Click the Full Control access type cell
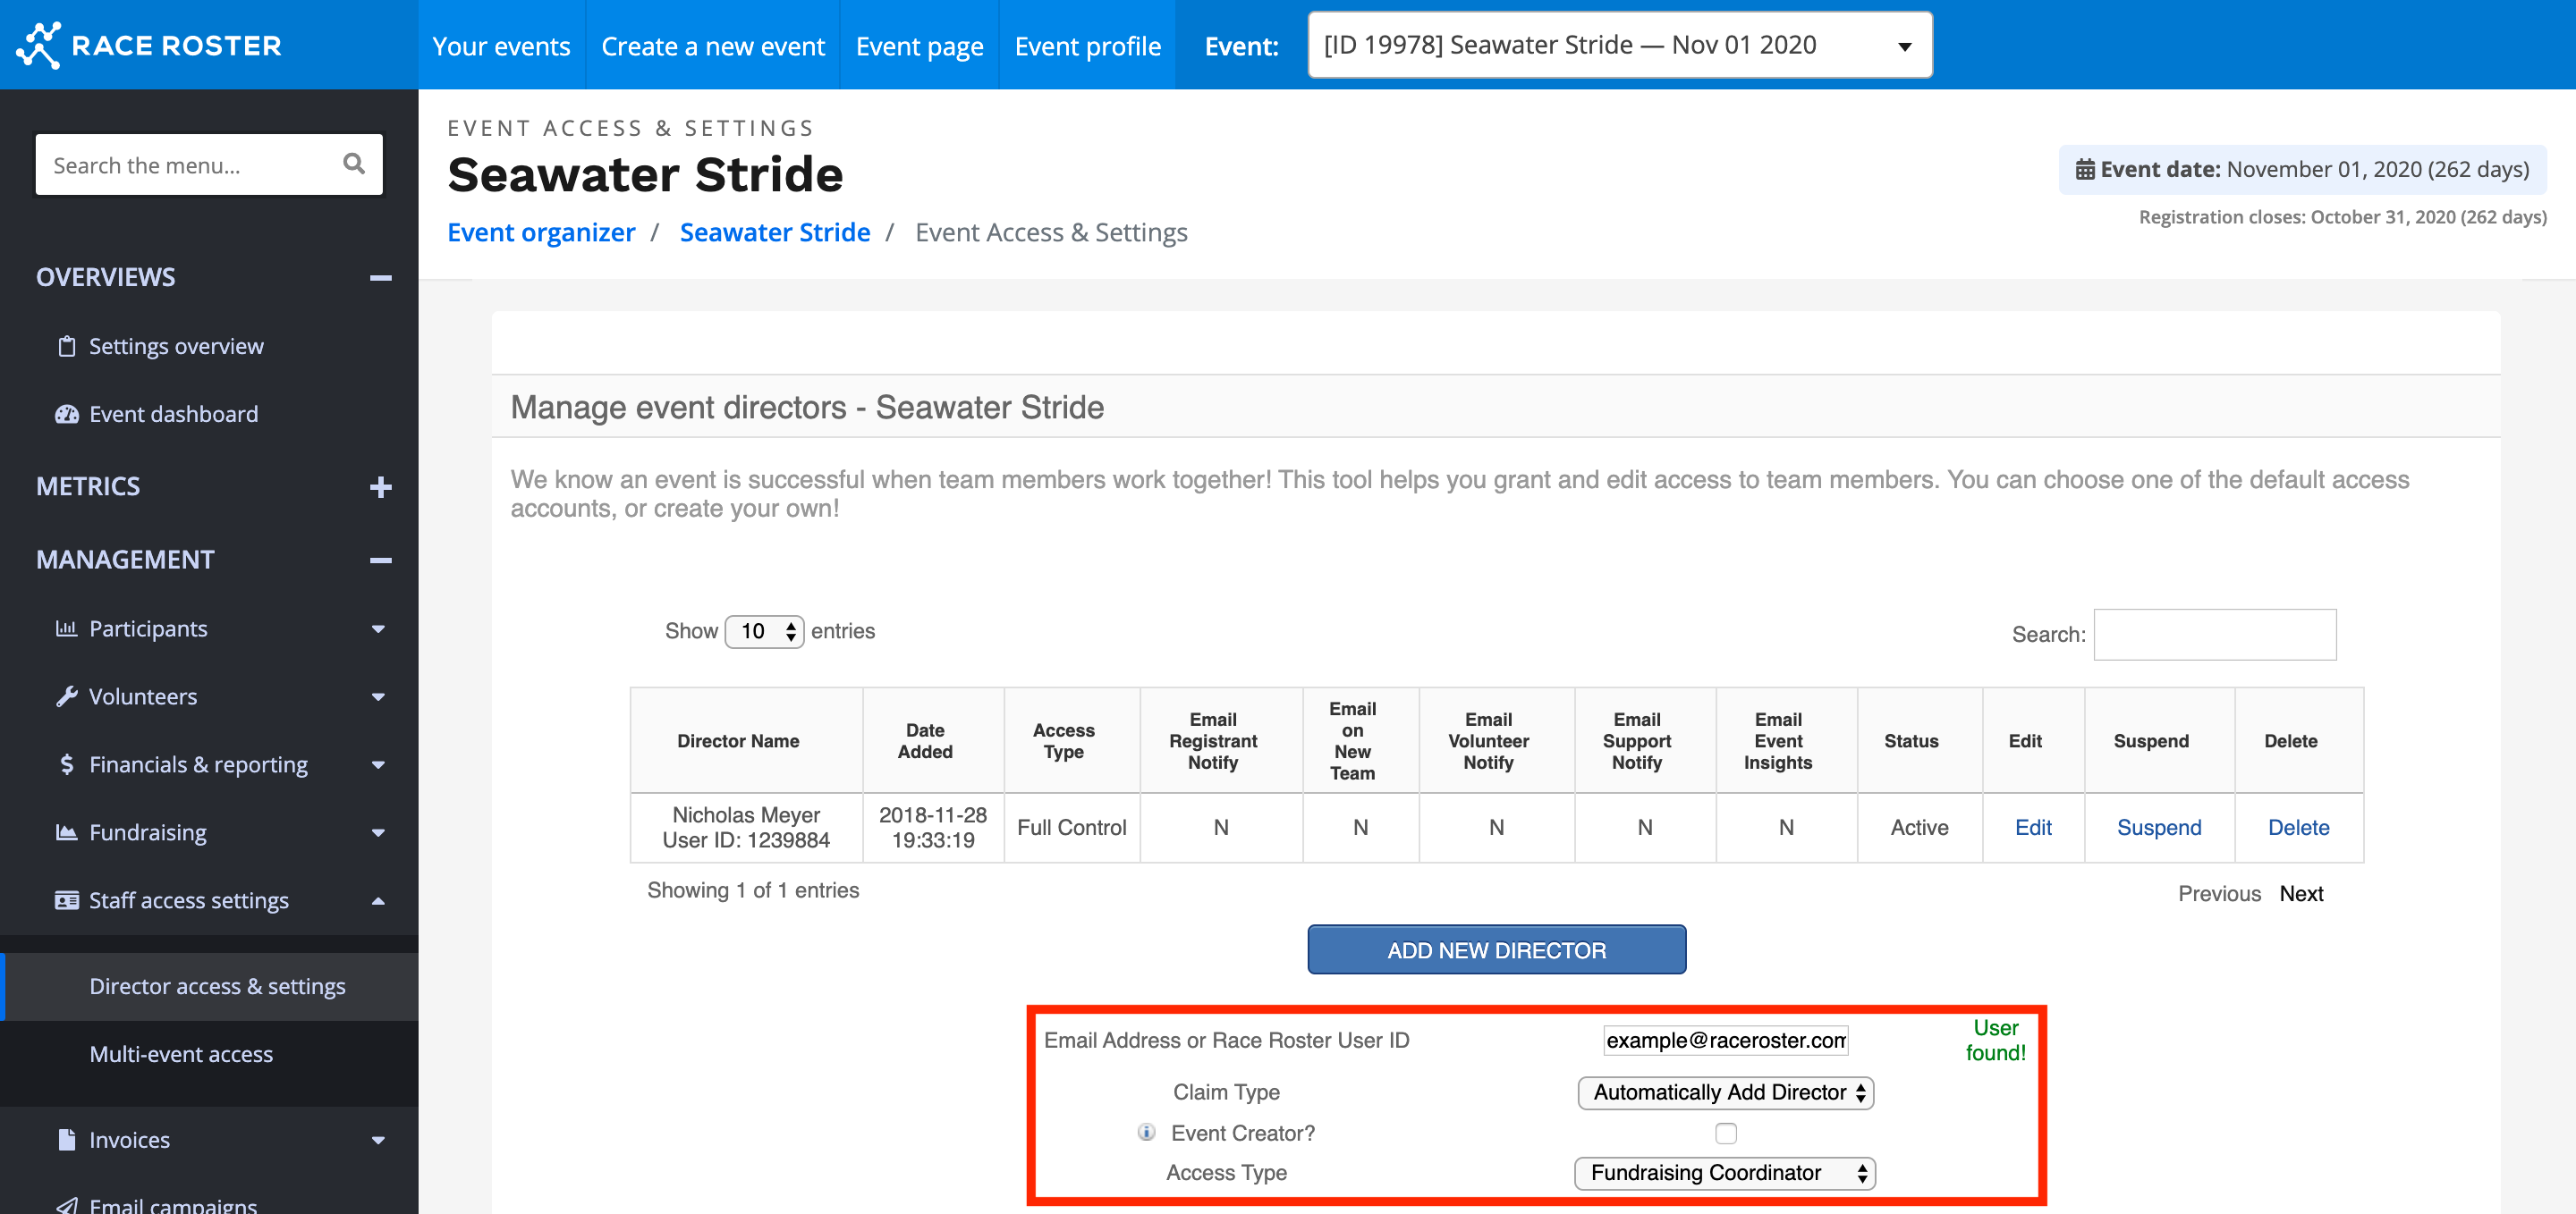Screen dimensions: 2576x1214 (1072, 827)
